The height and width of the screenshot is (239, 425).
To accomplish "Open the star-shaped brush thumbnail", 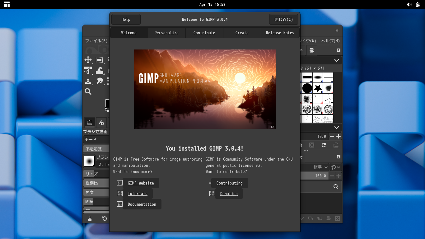I will click(x=318, y=88).
